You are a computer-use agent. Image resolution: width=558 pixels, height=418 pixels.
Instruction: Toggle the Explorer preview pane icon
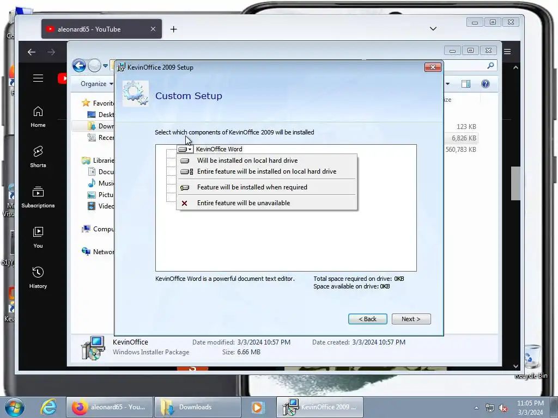[465, 84]
